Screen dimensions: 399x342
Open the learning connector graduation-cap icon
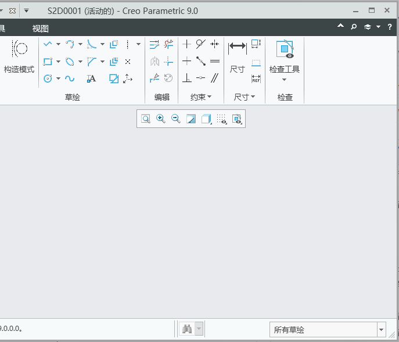click(x=368, y=27)
